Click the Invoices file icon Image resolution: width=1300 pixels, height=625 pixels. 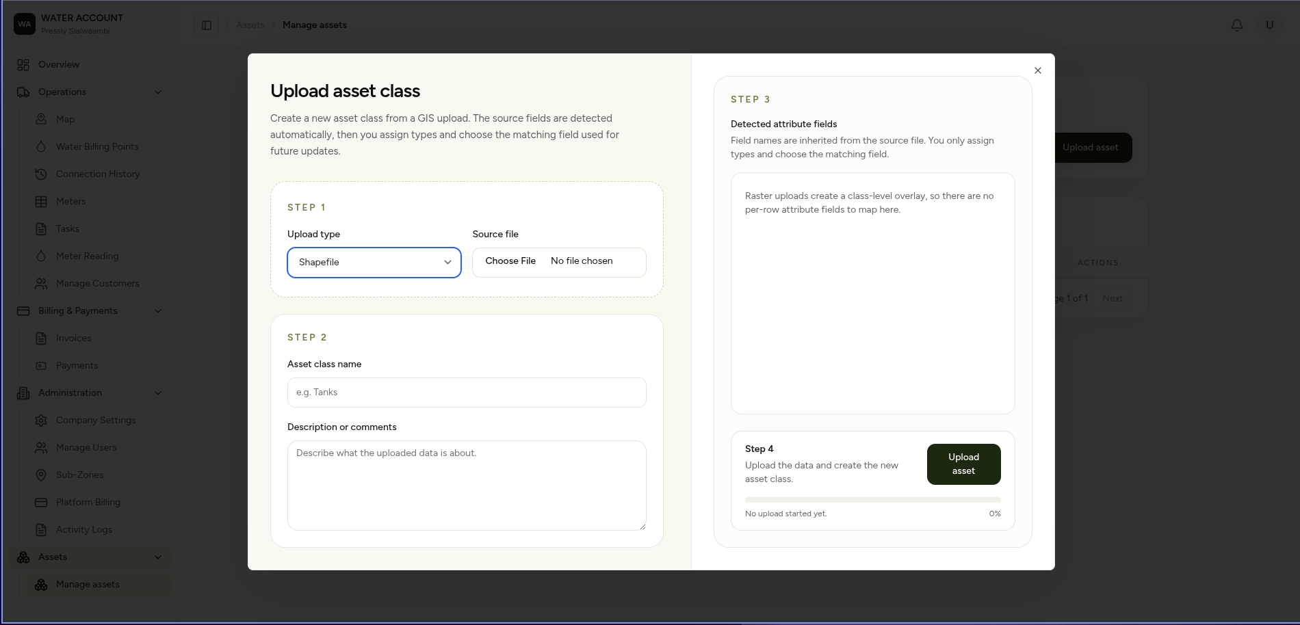[x=41, y=338]
